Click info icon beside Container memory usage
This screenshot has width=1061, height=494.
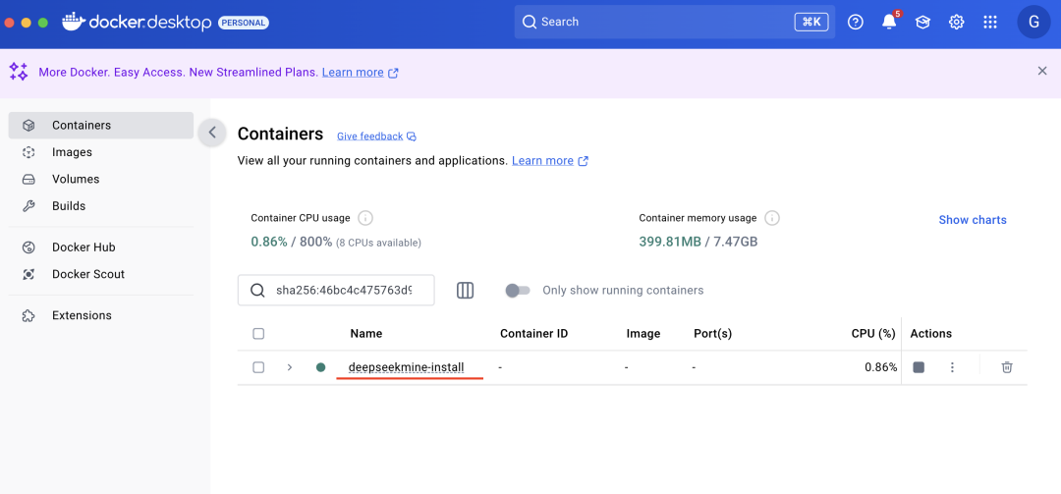[772, 218]
